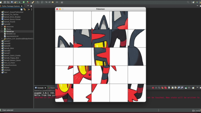This screenshot has height=113, width=201.
Task: Click the Remove Launch X icon in Console
Action: (x=156, y=88)
